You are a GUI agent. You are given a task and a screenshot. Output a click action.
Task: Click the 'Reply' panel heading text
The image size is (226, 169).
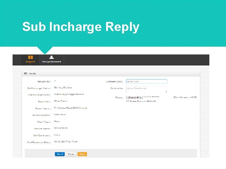32,74
